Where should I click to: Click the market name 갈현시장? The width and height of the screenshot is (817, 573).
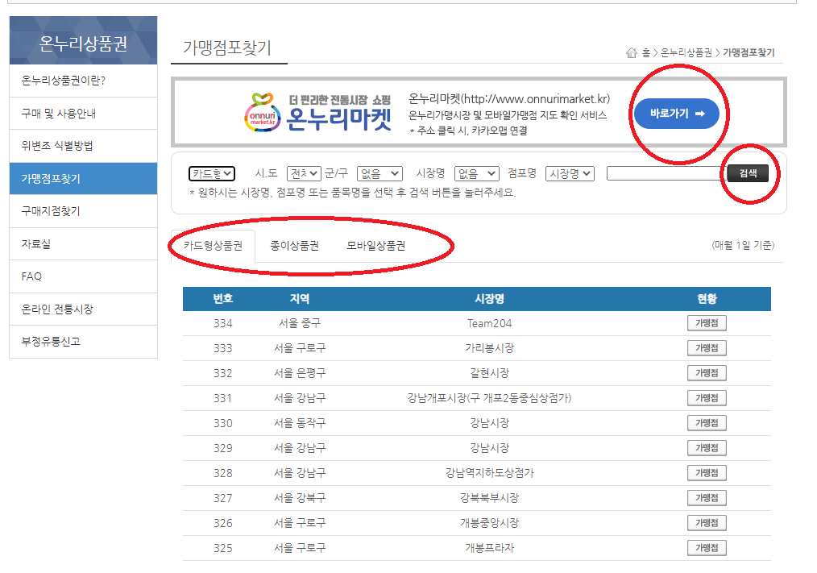[x=489, y=373]
